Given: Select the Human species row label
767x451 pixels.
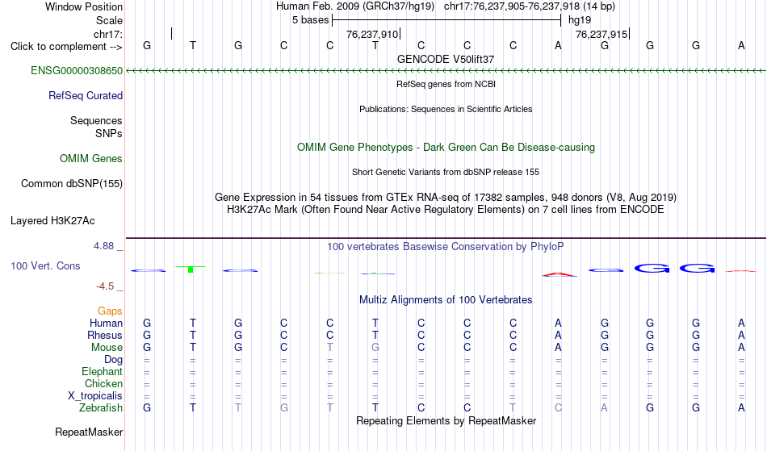Looking at the screenshot, I should (106, 323).
